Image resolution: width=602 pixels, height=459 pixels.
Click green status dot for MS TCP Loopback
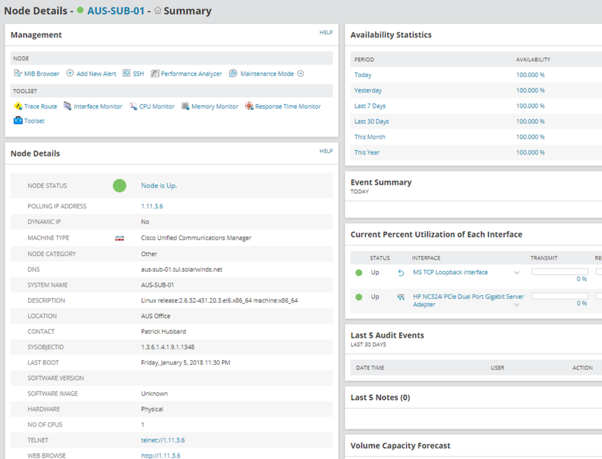click(359, 272)
